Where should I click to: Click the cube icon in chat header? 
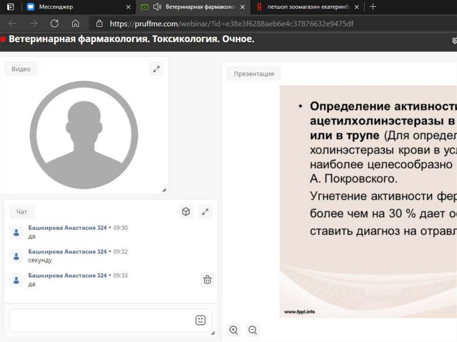click(186, 212)
